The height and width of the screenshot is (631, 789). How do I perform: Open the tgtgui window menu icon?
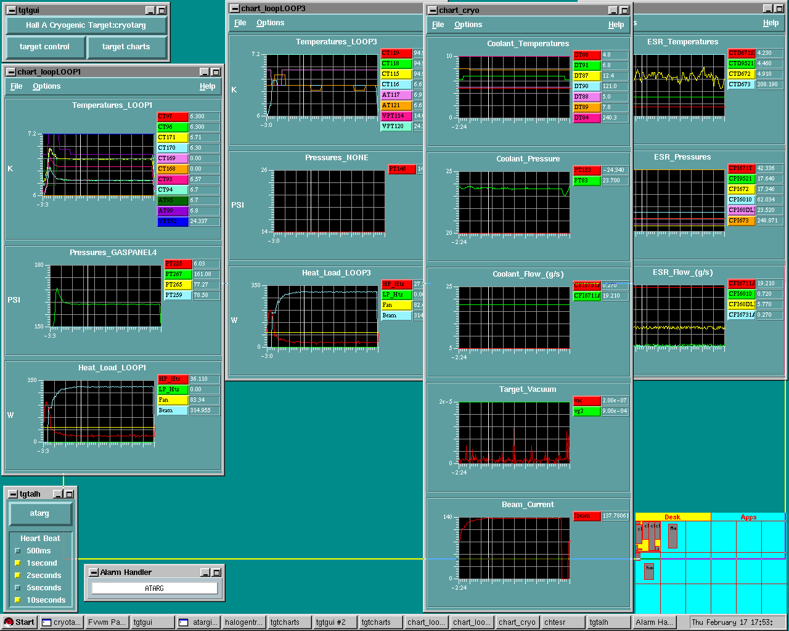pos(11,10)
